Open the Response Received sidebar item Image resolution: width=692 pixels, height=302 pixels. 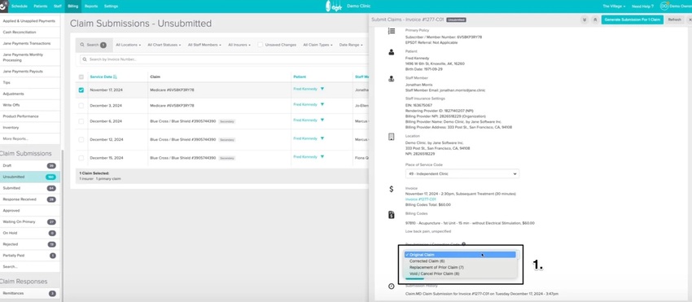[x=29, y=199]
